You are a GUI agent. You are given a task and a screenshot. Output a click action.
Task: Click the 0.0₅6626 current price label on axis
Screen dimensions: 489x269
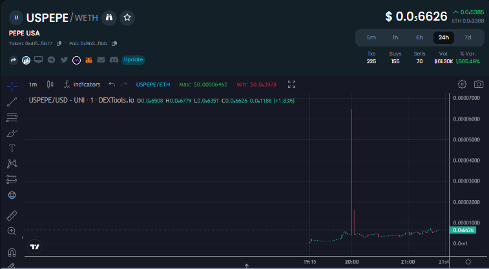tap(463, 230)
